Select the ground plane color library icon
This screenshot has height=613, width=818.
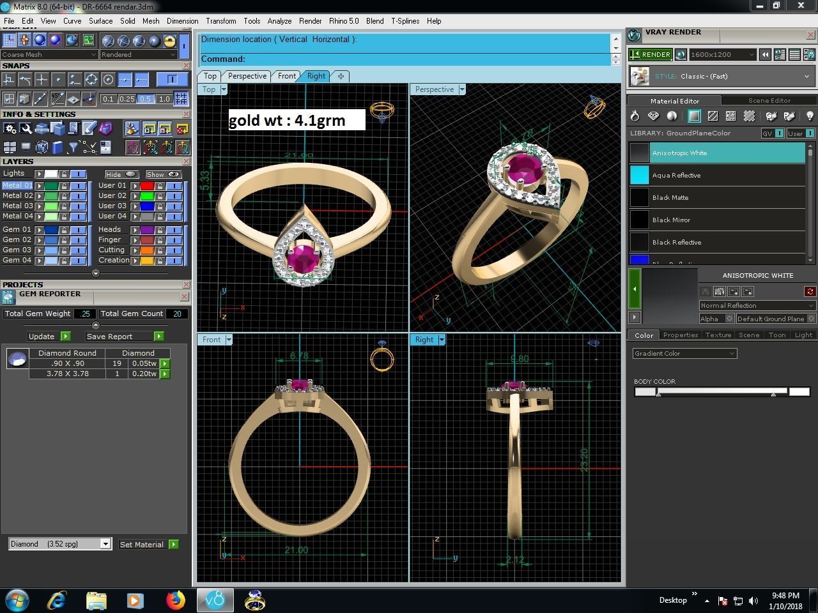click(694, 116)
